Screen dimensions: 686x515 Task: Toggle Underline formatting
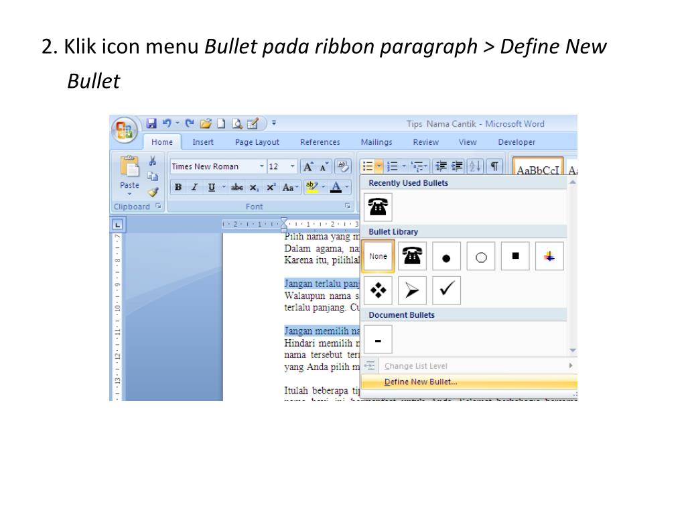pos(211,188)
